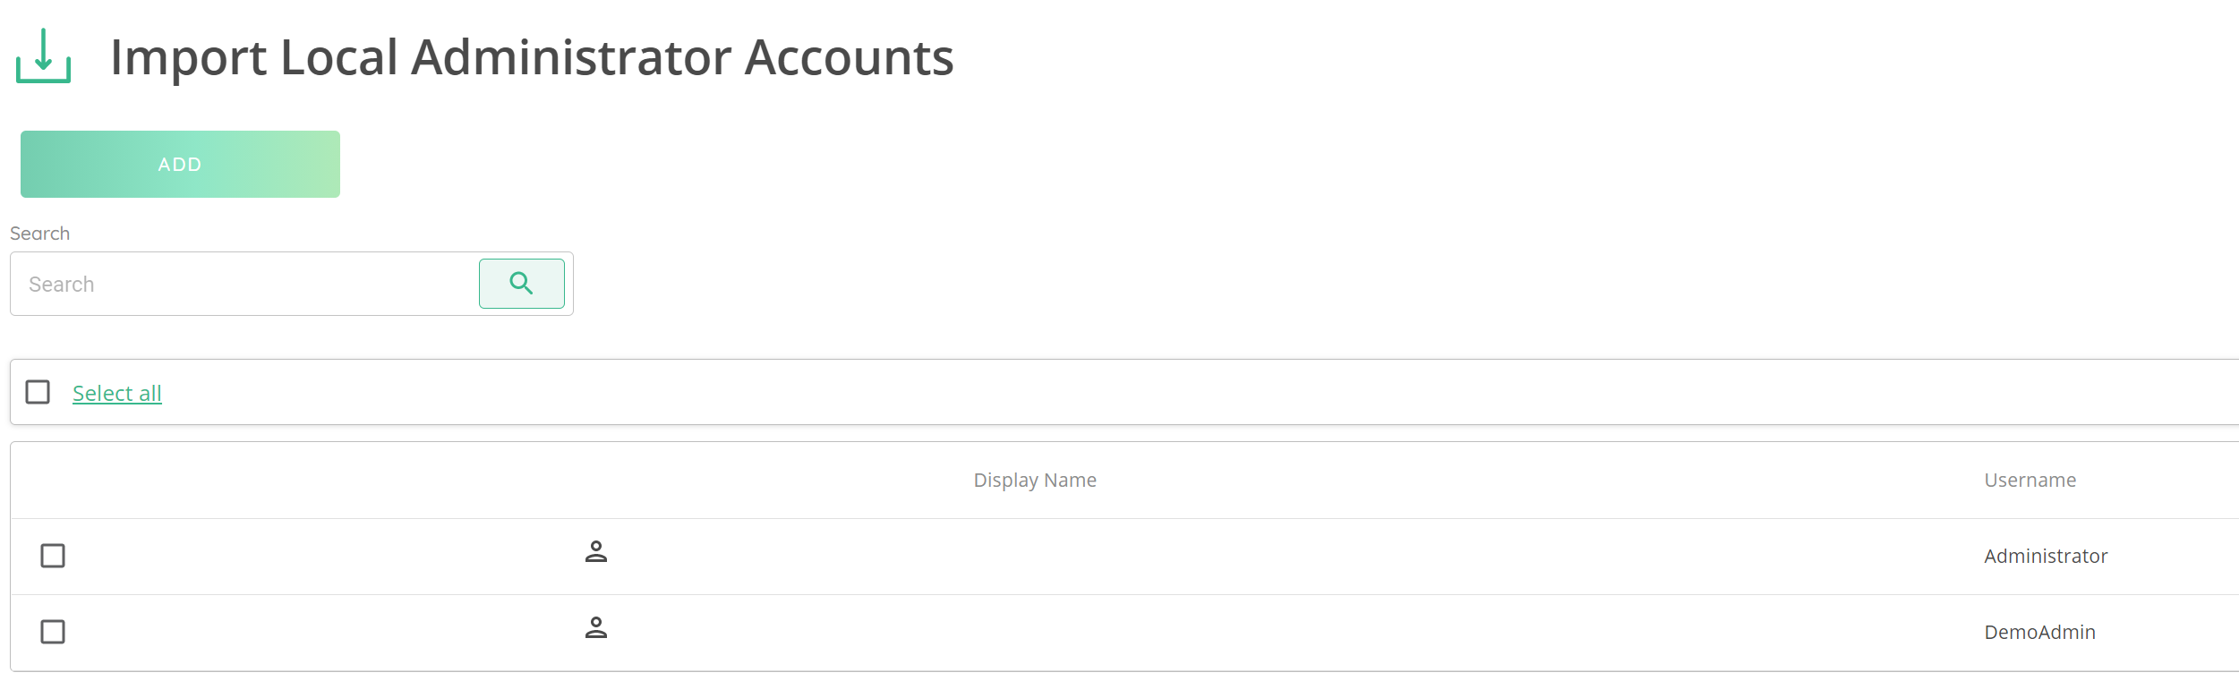Enable the checkbox for the Administrator account
2239x681 pixels.
point(54,555)
